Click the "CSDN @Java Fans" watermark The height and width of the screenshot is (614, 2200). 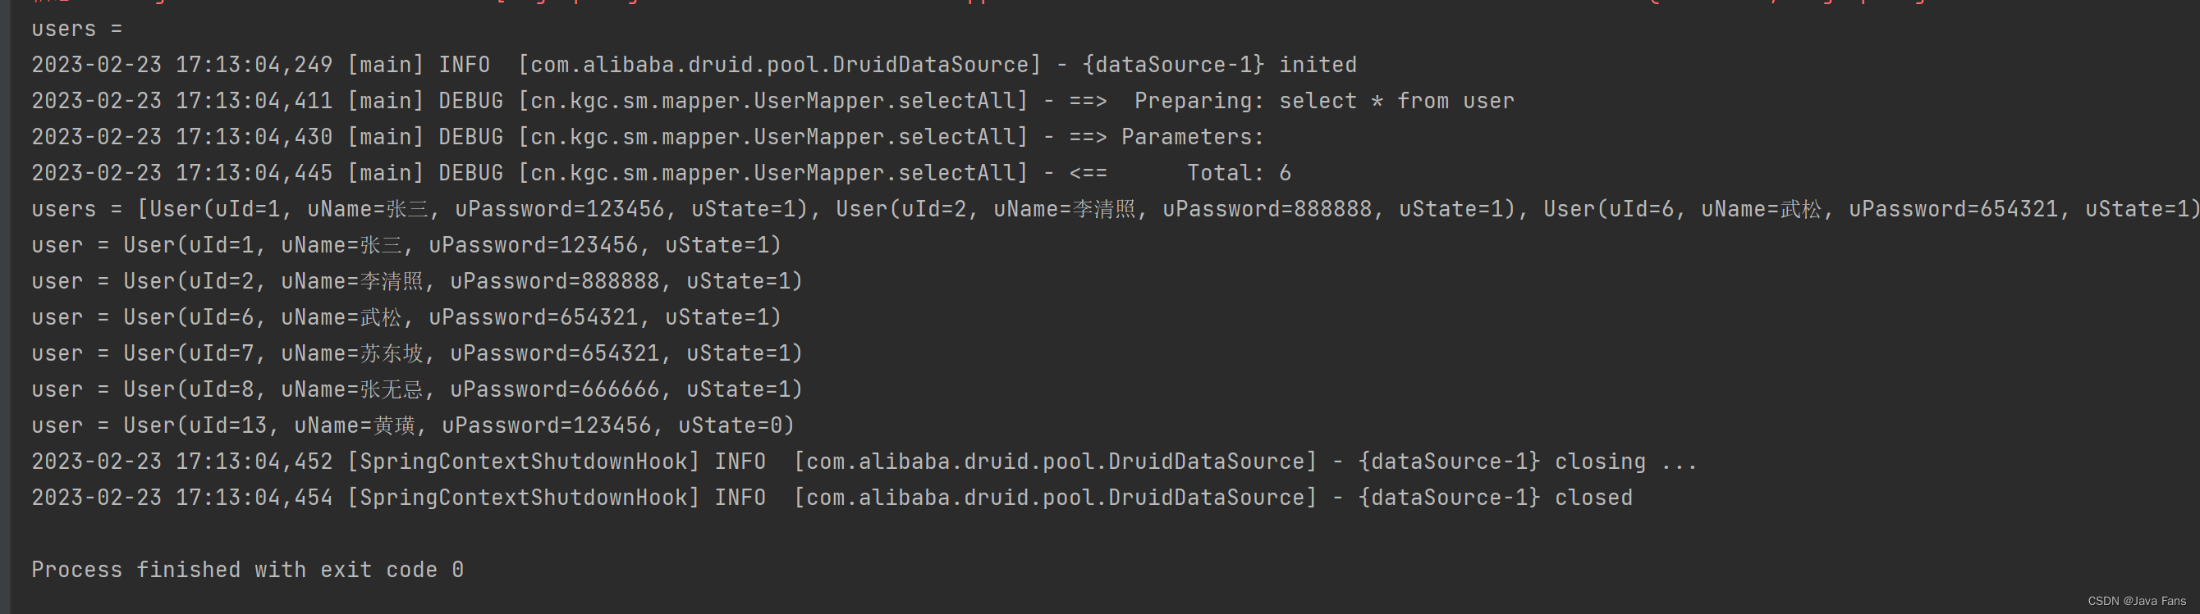coord(2136,601)
